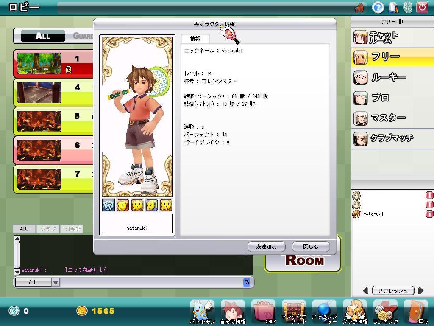Open the ALL chat channel dropdown

[56, 282]
